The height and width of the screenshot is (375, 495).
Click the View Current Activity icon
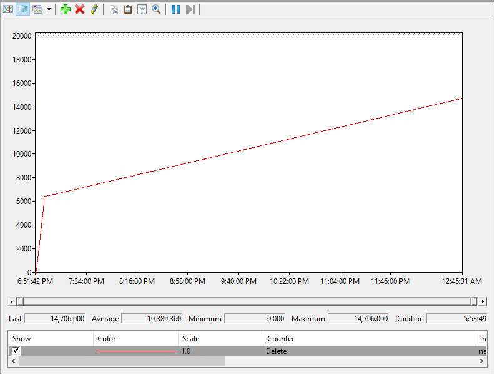point(8,9)
